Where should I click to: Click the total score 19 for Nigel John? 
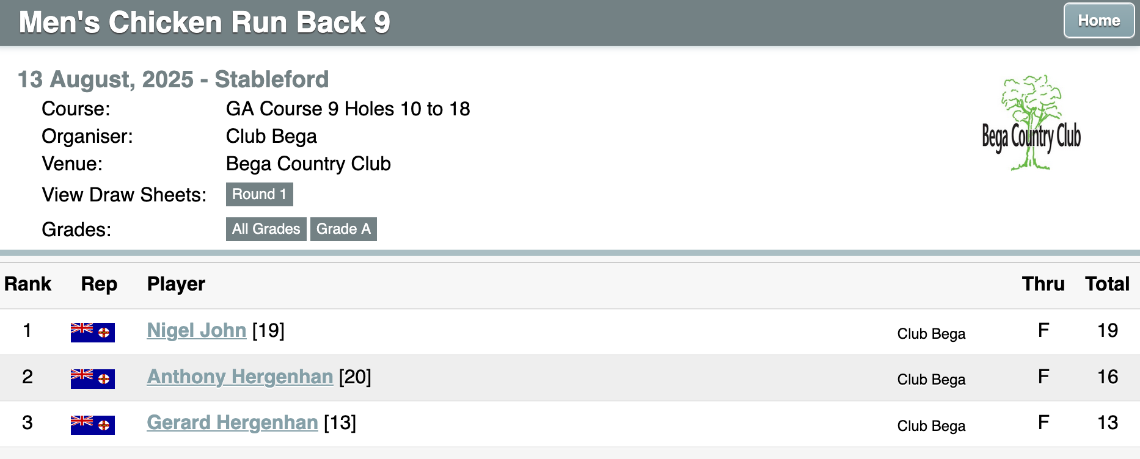point(1108,330)
